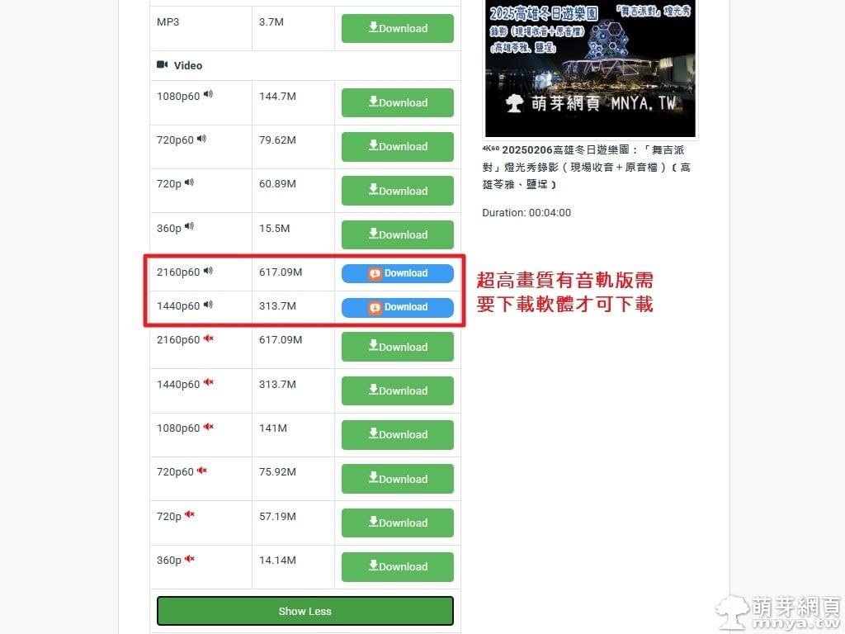Image resolution: width=845 pixels, height=634 pixels.
Task: Click the blue Download button for 1440p60 313.7M
Action: click(x=397, y=307)
